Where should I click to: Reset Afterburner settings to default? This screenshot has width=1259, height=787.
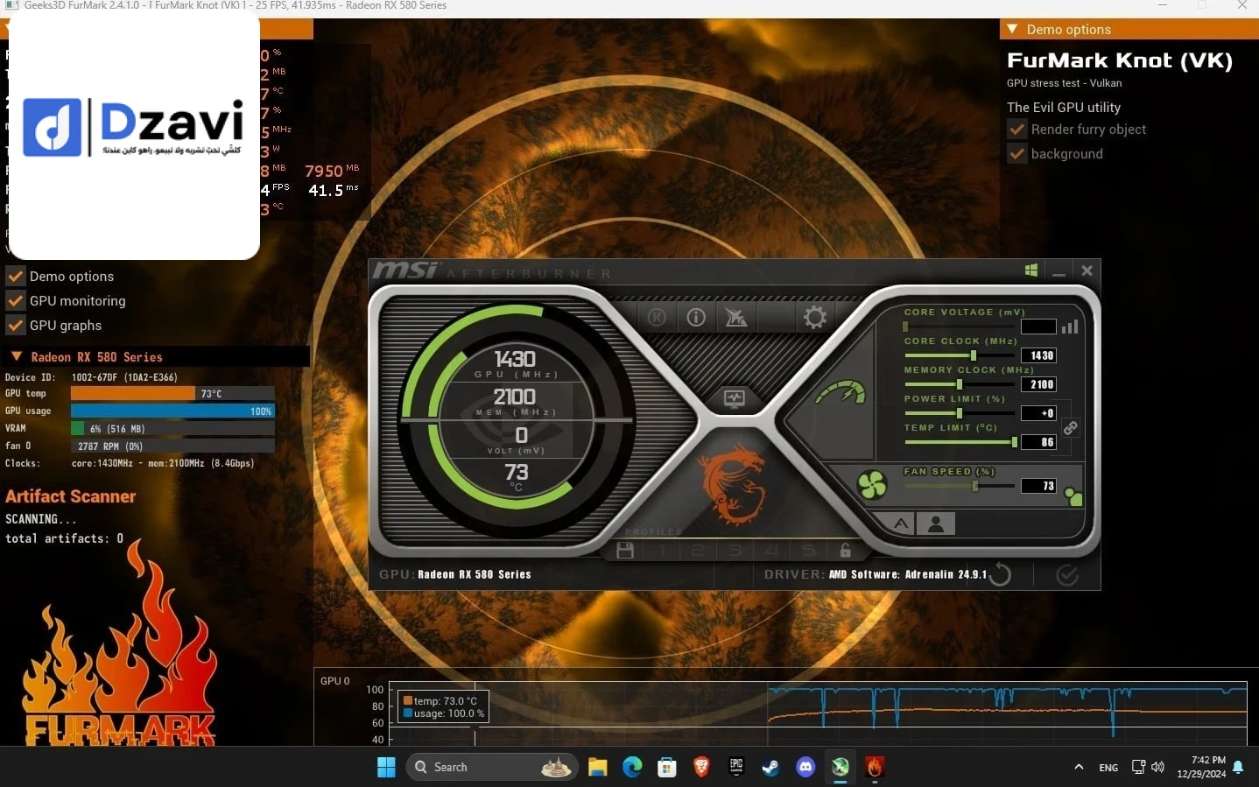click(1000, 574)
